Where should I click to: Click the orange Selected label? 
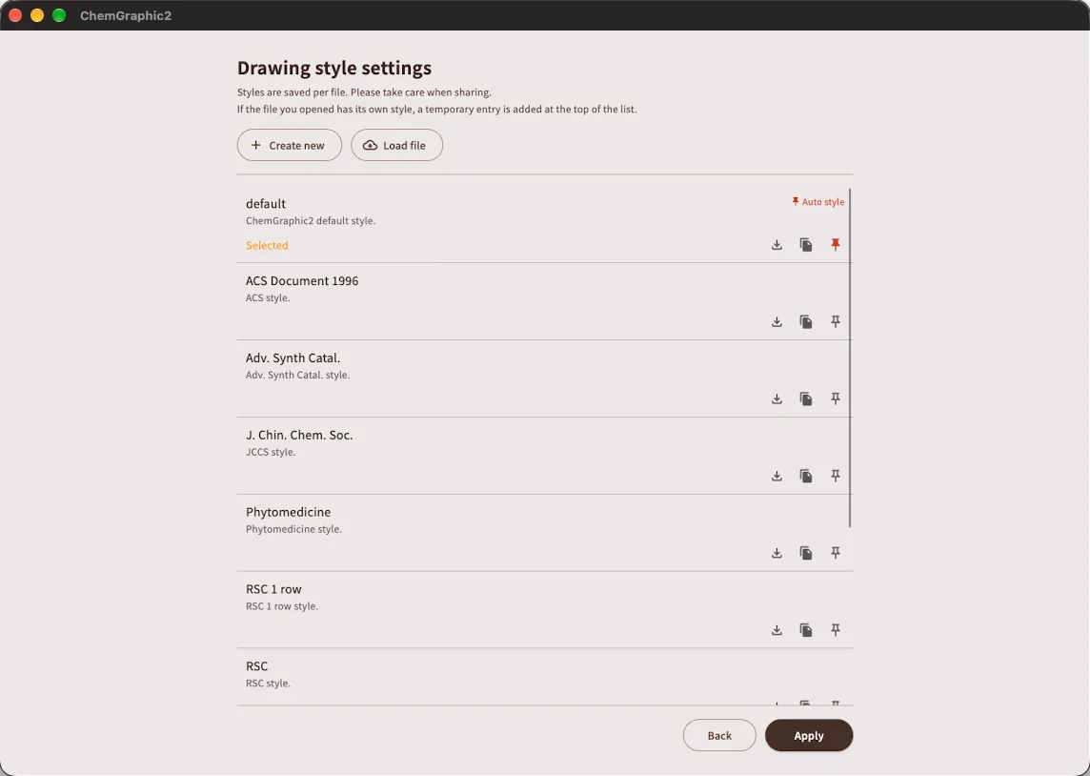[267, 245]
